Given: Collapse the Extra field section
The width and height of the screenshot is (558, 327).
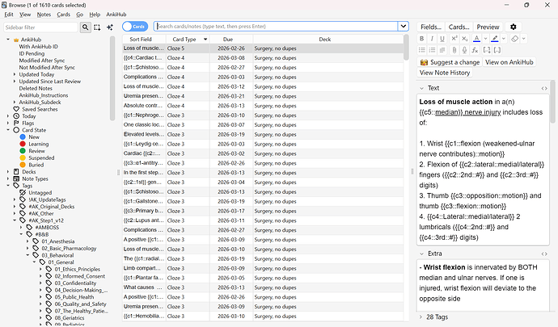Looking at the screenshot, I should coord(421,254).
